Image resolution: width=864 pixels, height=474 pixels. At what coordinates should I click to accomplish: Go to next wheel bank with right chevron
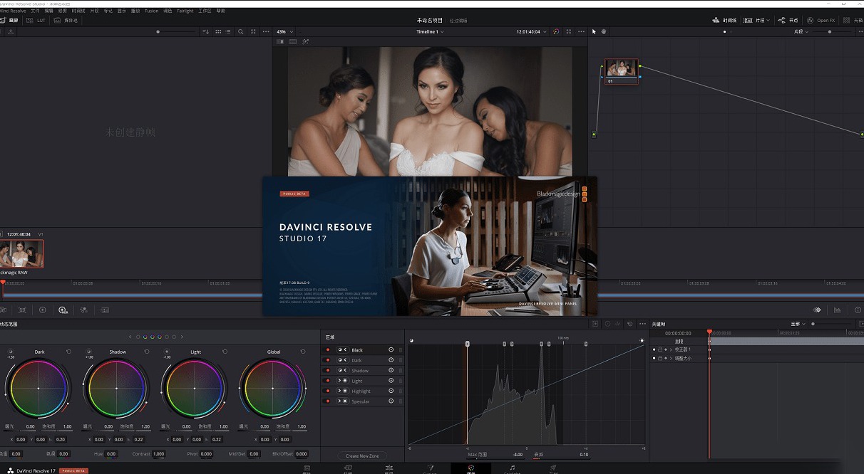[x=182, y=337]
